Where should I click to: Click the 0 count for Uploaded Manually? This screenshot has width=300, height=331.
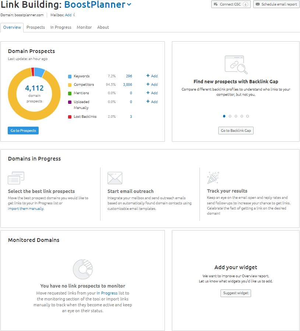point(131,102)
